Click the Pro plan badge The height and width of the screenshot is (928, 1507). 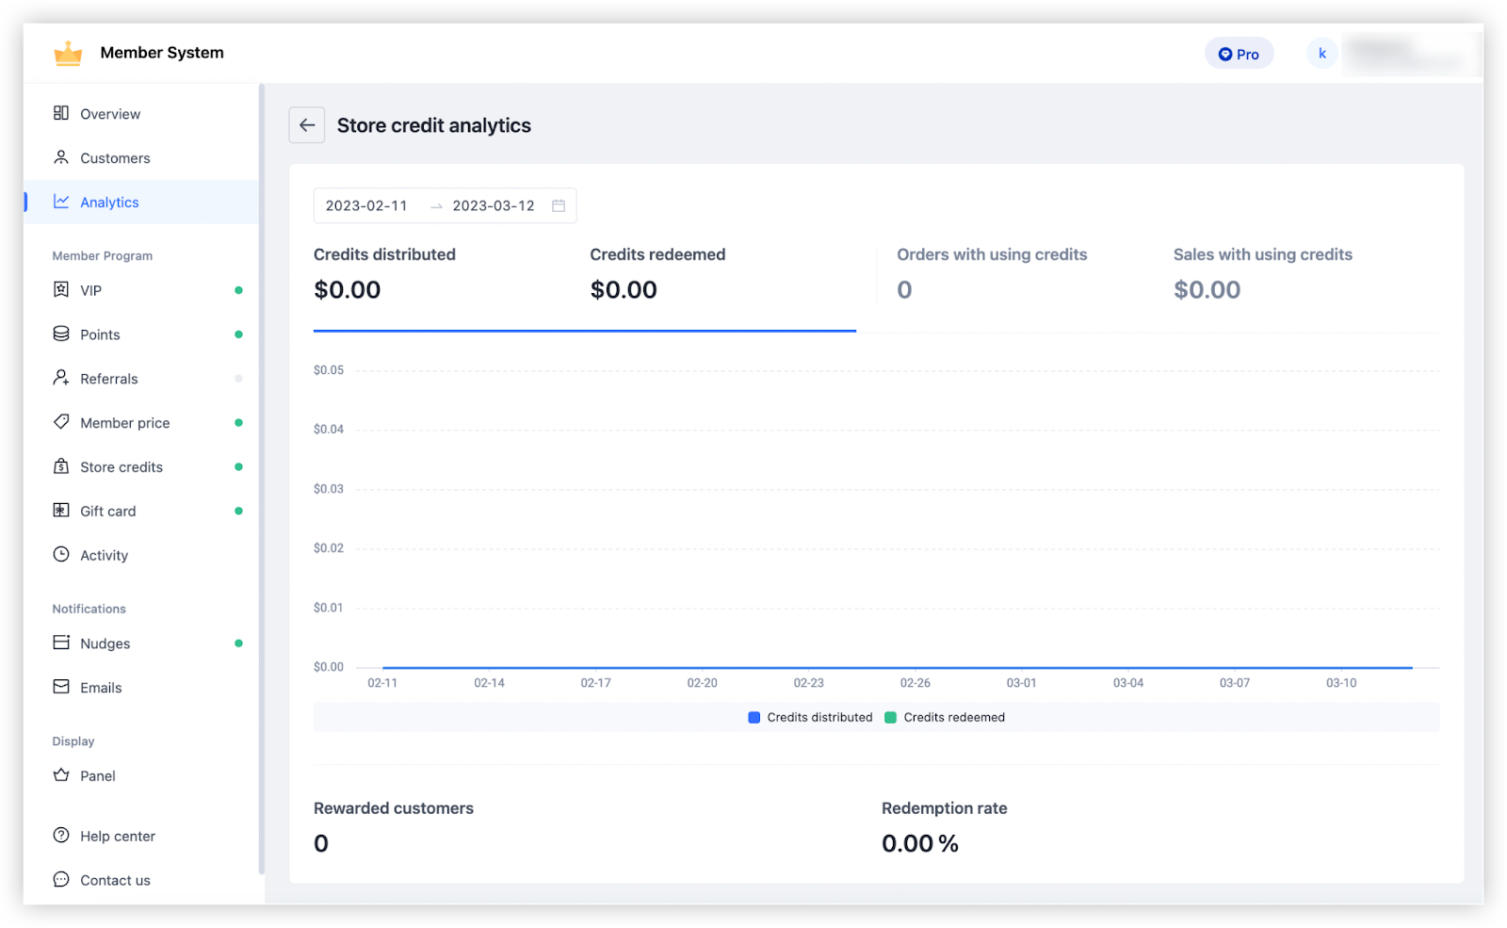(x=1239, y=53)
